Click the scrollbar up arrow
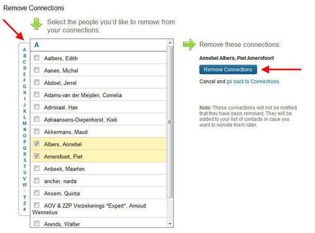315x233 pixels. pos(170,43)
